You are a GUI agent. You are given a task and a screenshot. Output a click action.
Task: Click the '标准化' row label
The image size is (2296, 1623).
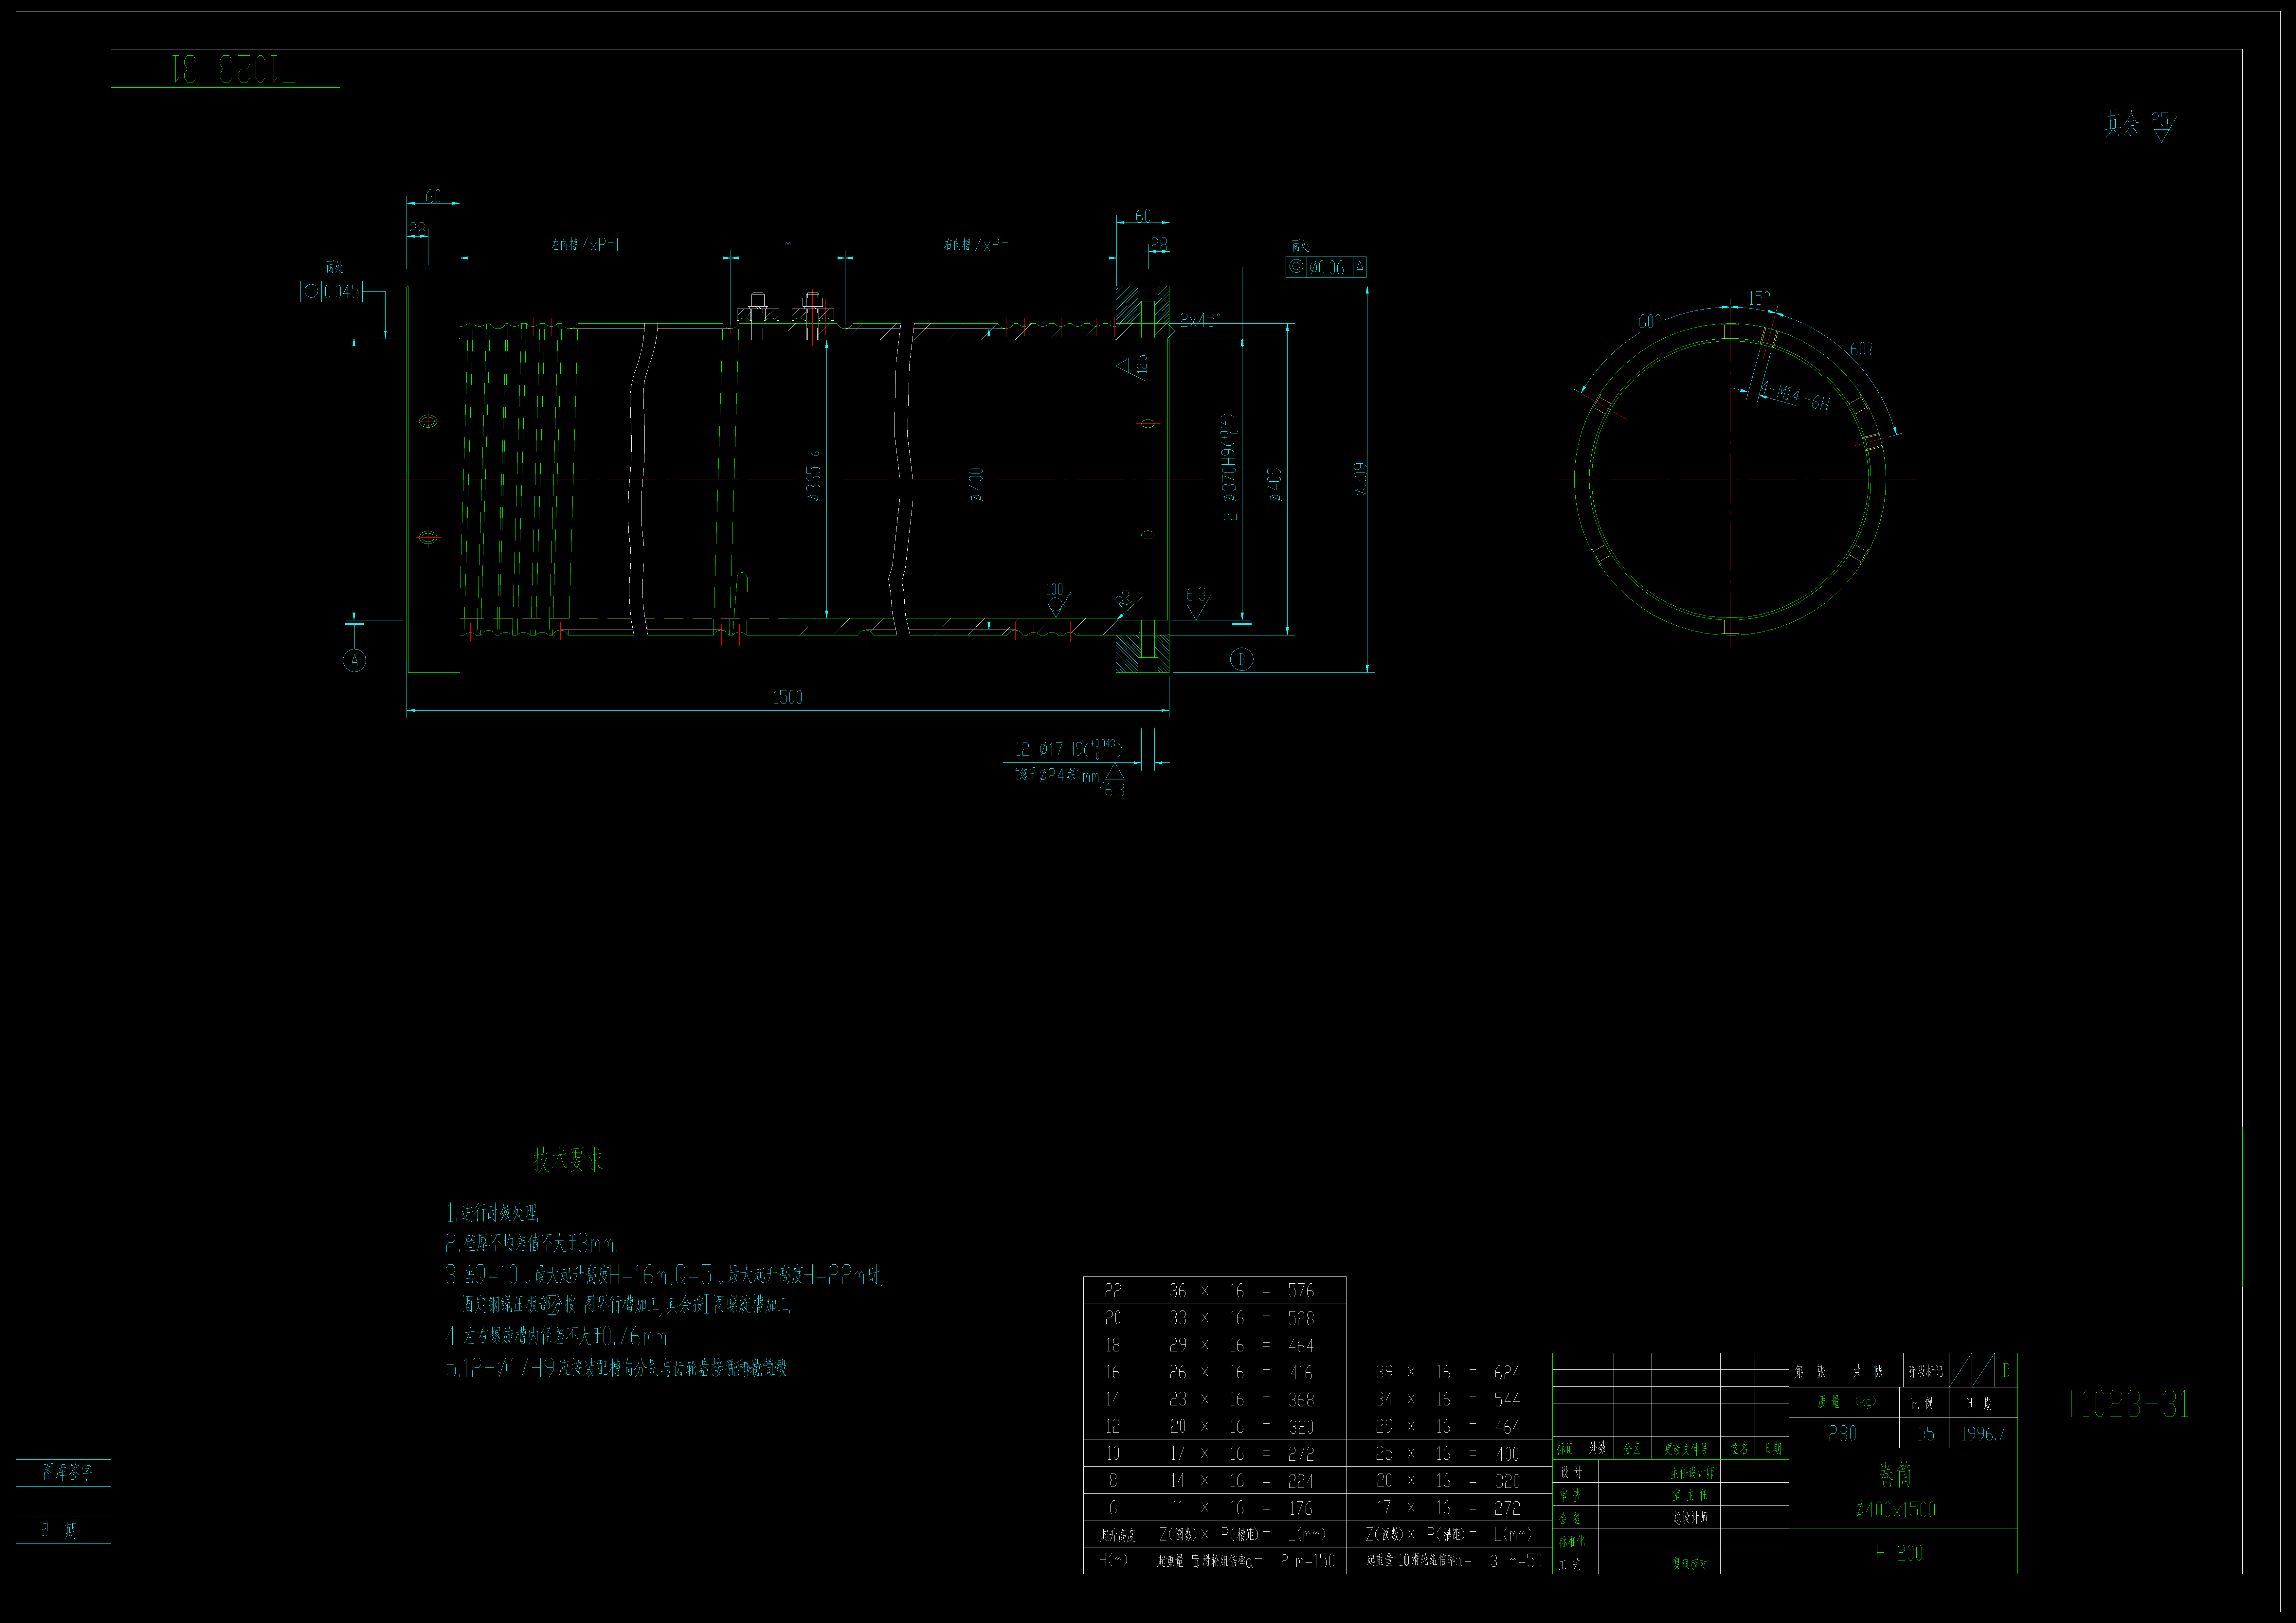tap(1572, 1541)
